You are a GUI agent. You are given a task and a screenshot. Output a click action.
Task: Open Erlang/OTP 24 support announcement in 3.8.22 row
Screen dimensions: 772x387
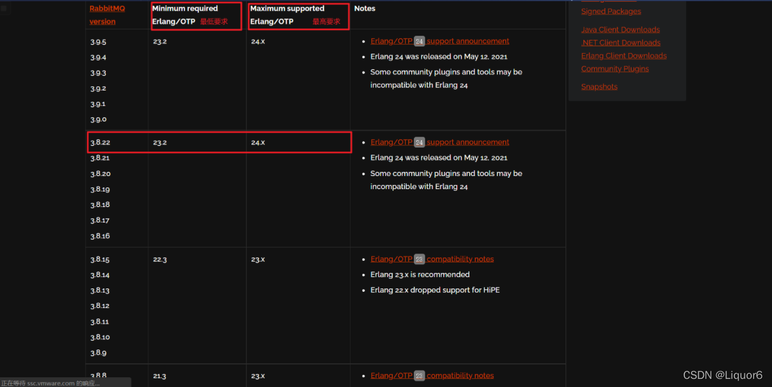(440, 142)
